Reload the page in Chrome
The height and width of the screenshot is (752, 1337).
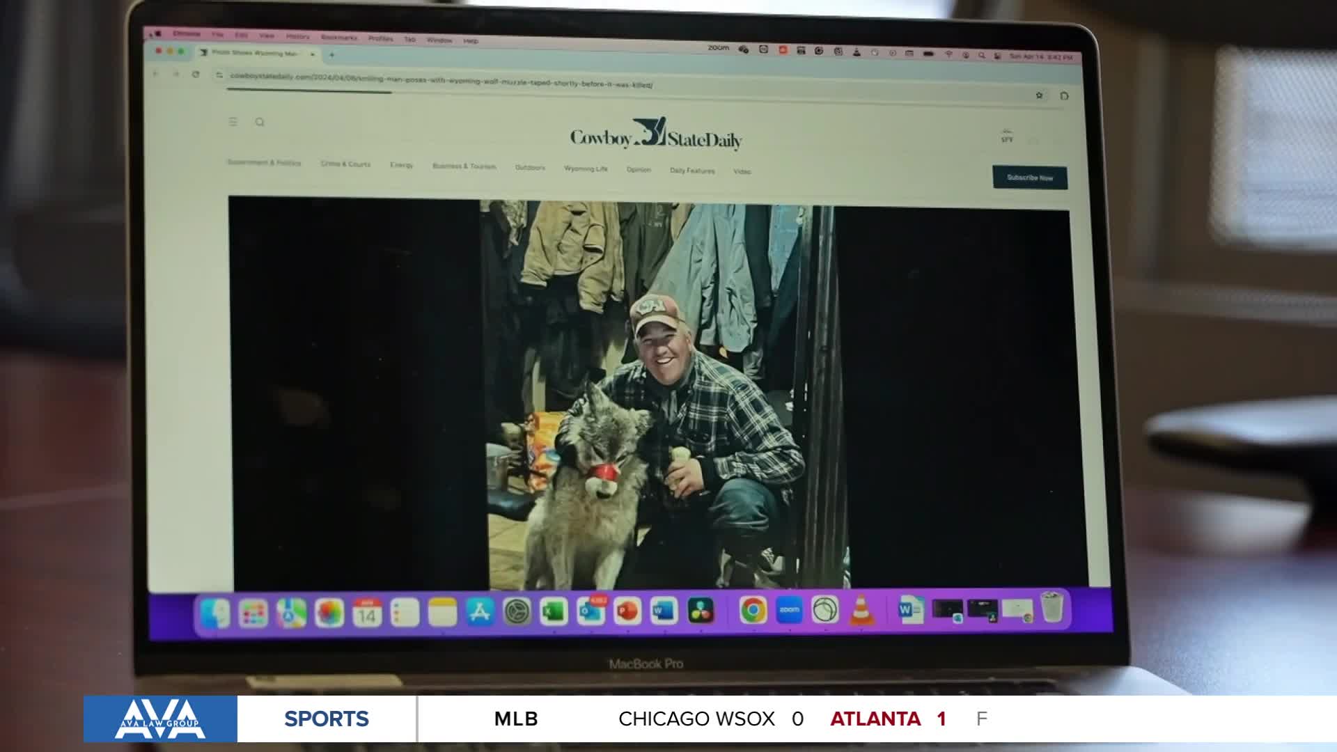[196, 74]
